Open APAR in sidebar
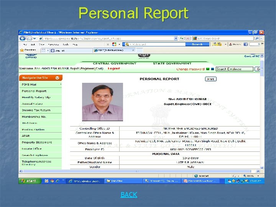This screenshot has height=207, width=276. pos(41,136)
